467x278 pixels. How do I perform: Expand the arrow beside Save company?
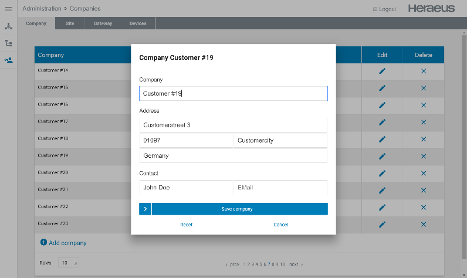click(145, 209)
